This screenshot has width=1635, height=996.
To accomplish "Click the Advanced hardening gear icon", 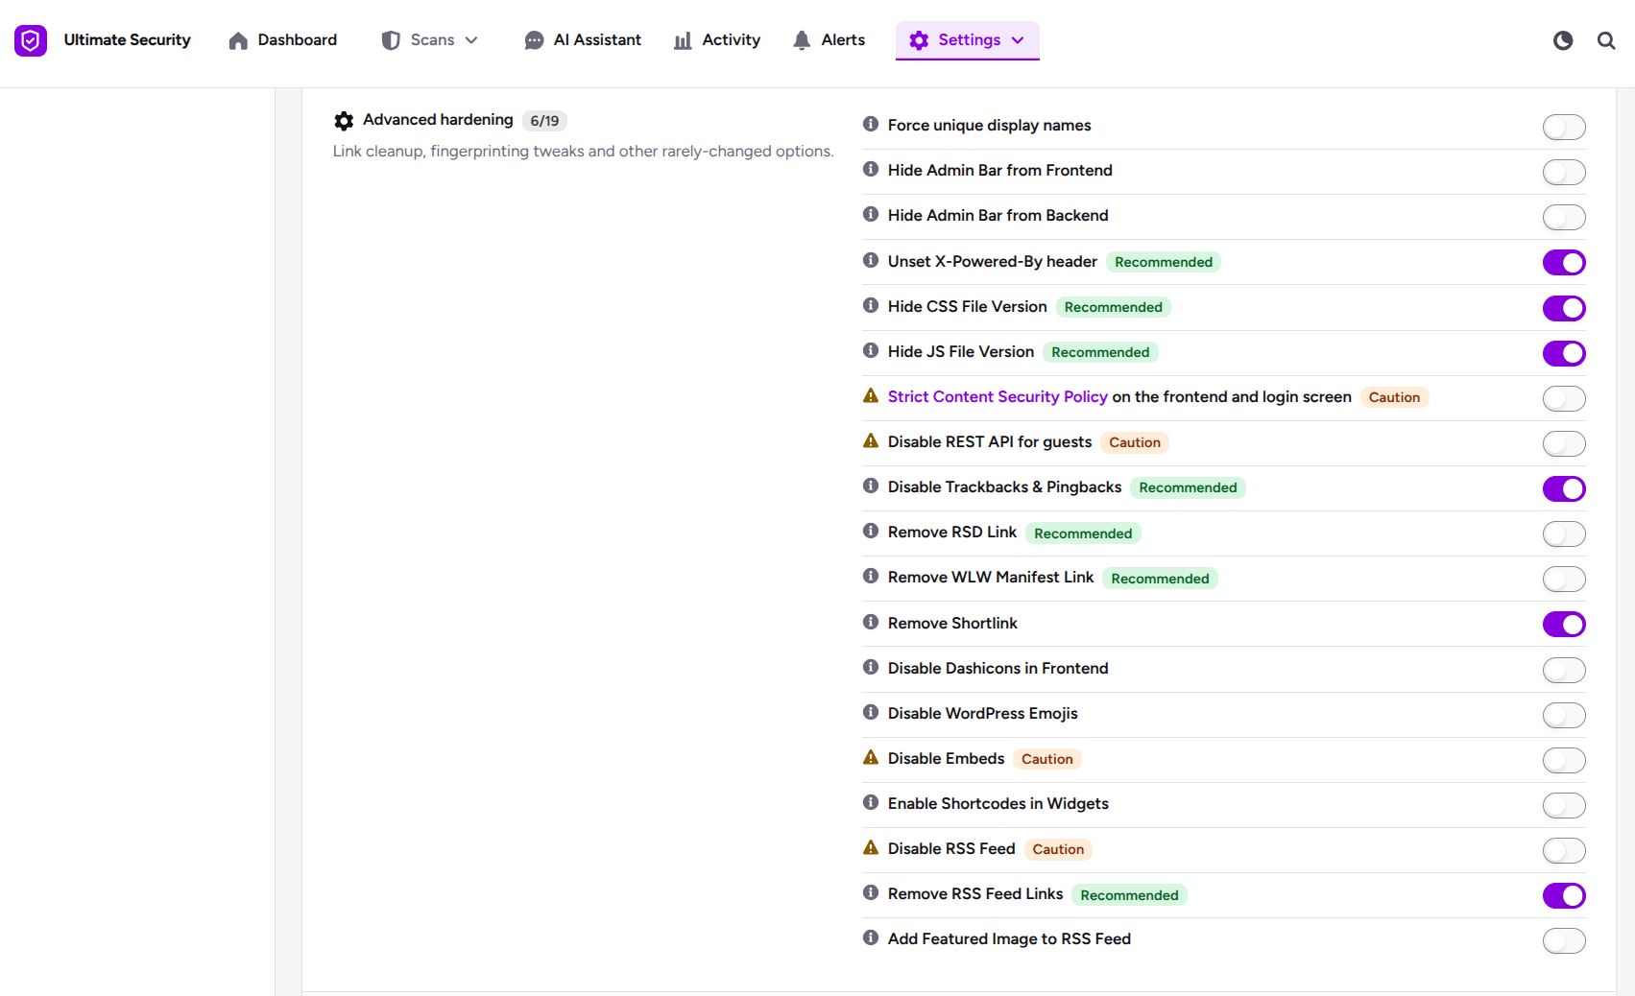I will [x=344, y=121].
